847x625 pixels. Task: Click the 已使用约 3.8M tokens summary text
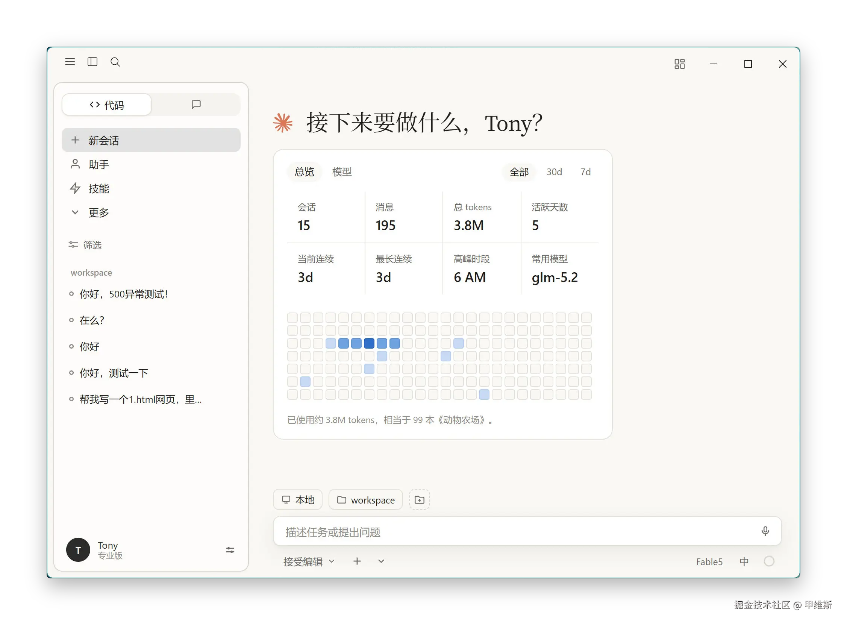[x=390, y=420]
